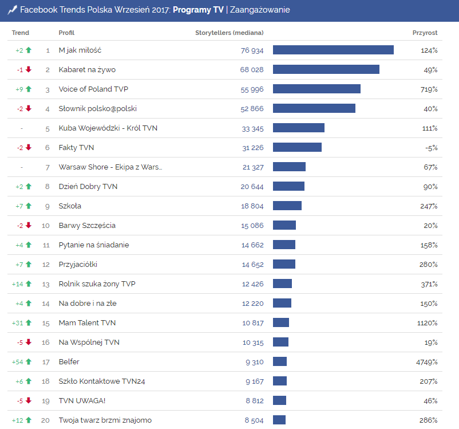Image resolution: width=459 pixels, height=429 pixels.
Task: Open the M jak miłość profile
Action: (81, 50)
